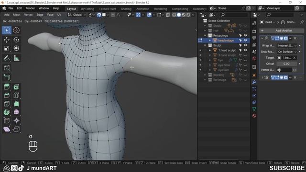Switch to Texture Paint workspace tab
Screen dimensions: 306x172
[x=108, y=9]
